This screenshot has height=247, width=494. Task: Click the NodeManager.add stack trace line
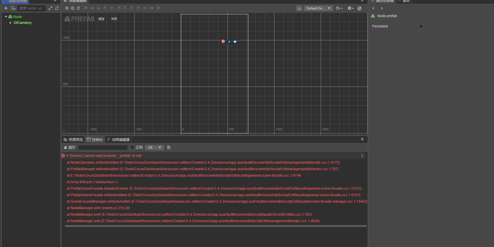pos(193,221)
